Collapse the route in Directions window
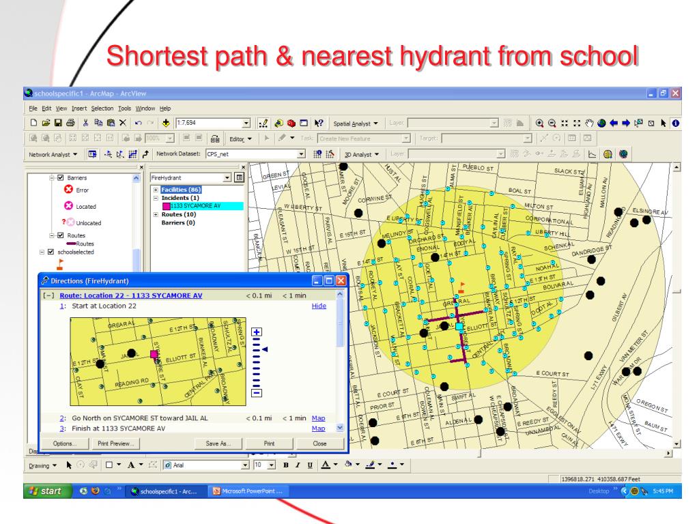This screenshot has width=699, height=524. point(48,295)
